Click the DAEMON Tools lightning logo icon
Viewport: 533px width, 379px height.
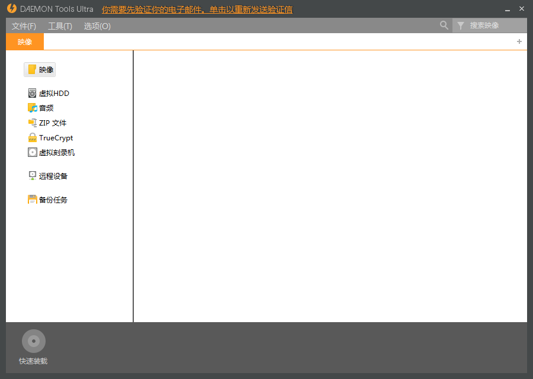(12, 8)
